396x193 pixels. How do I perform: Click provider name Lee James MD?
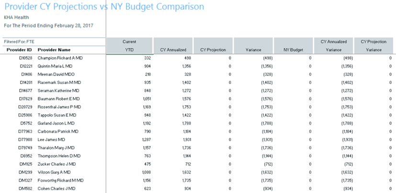click(x=51, y=139)
